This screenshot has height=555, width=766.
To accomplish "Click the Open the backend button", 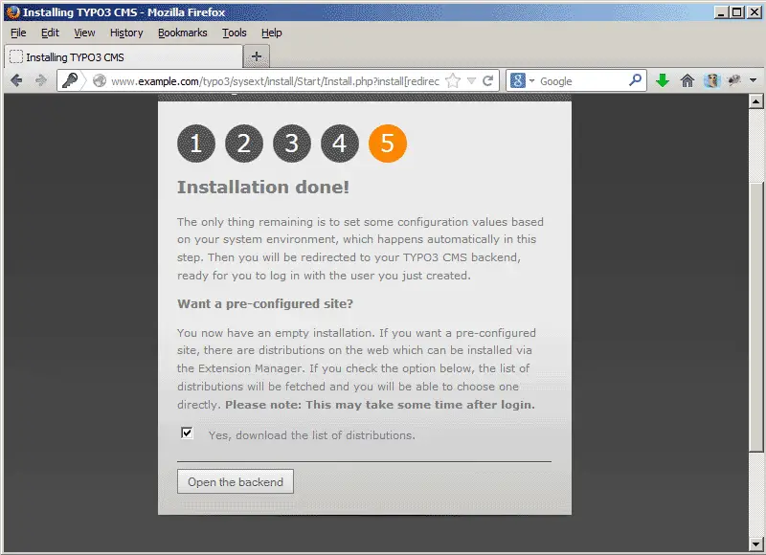I will (x=236, y=481).
